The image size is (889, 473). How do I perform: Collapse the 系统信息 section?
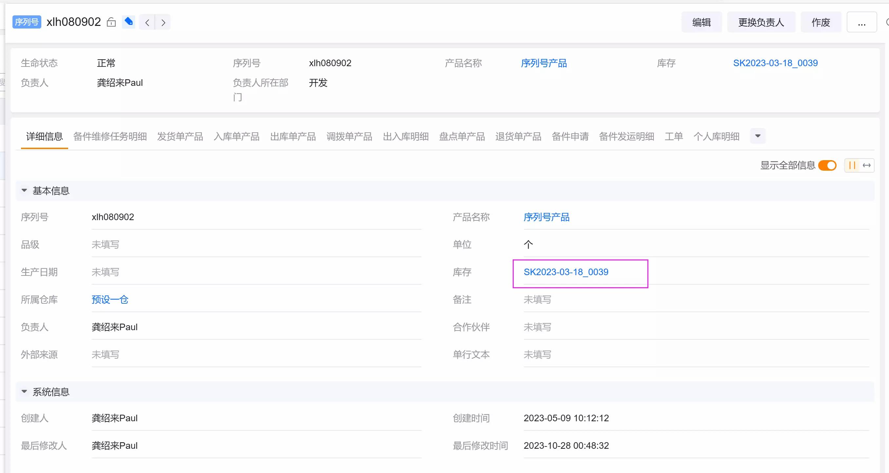pyautogui.click(x=24, y=391)
